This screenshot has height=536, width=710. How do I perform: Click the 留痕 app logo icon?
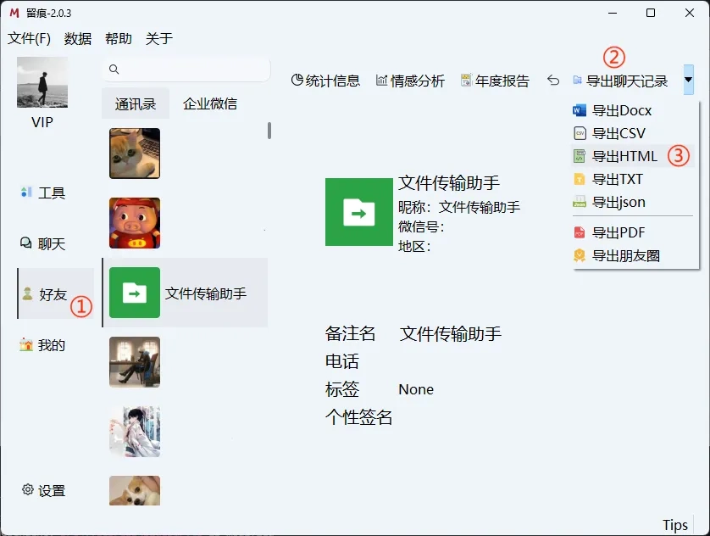[x=14, y=13]
